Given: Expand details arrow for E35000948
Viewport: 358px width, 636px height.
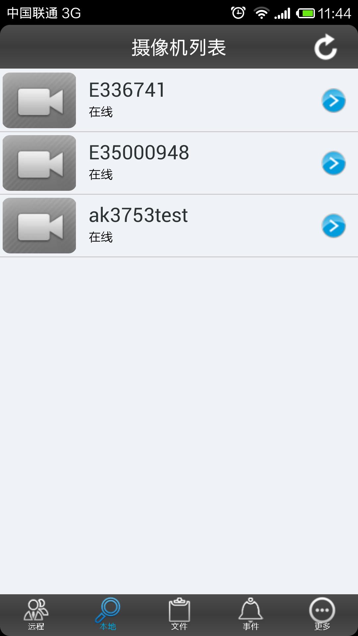Looking at the screenshot, I should pos(333,163).
